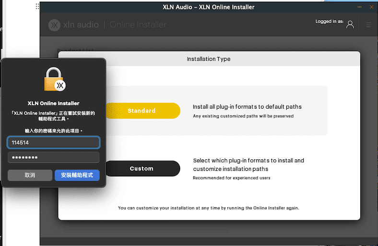Click the footer note about running installer again
Image resolution: width=378 pixels, height=246 pixels.
coord(209,208)
